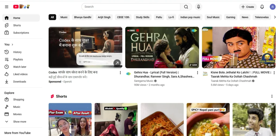The image size is (278, 136).
Task: Click the Shorts sidebar icon
Action: (7, 25)
